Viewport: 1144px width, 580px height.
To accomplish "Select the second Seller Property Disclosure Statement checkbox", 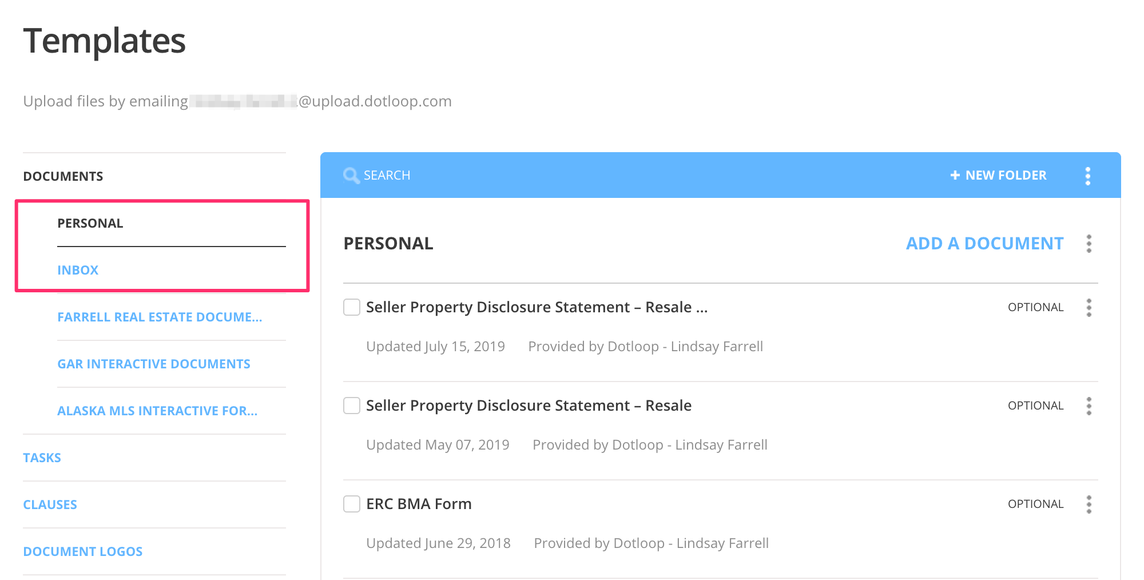I will 351,406.
